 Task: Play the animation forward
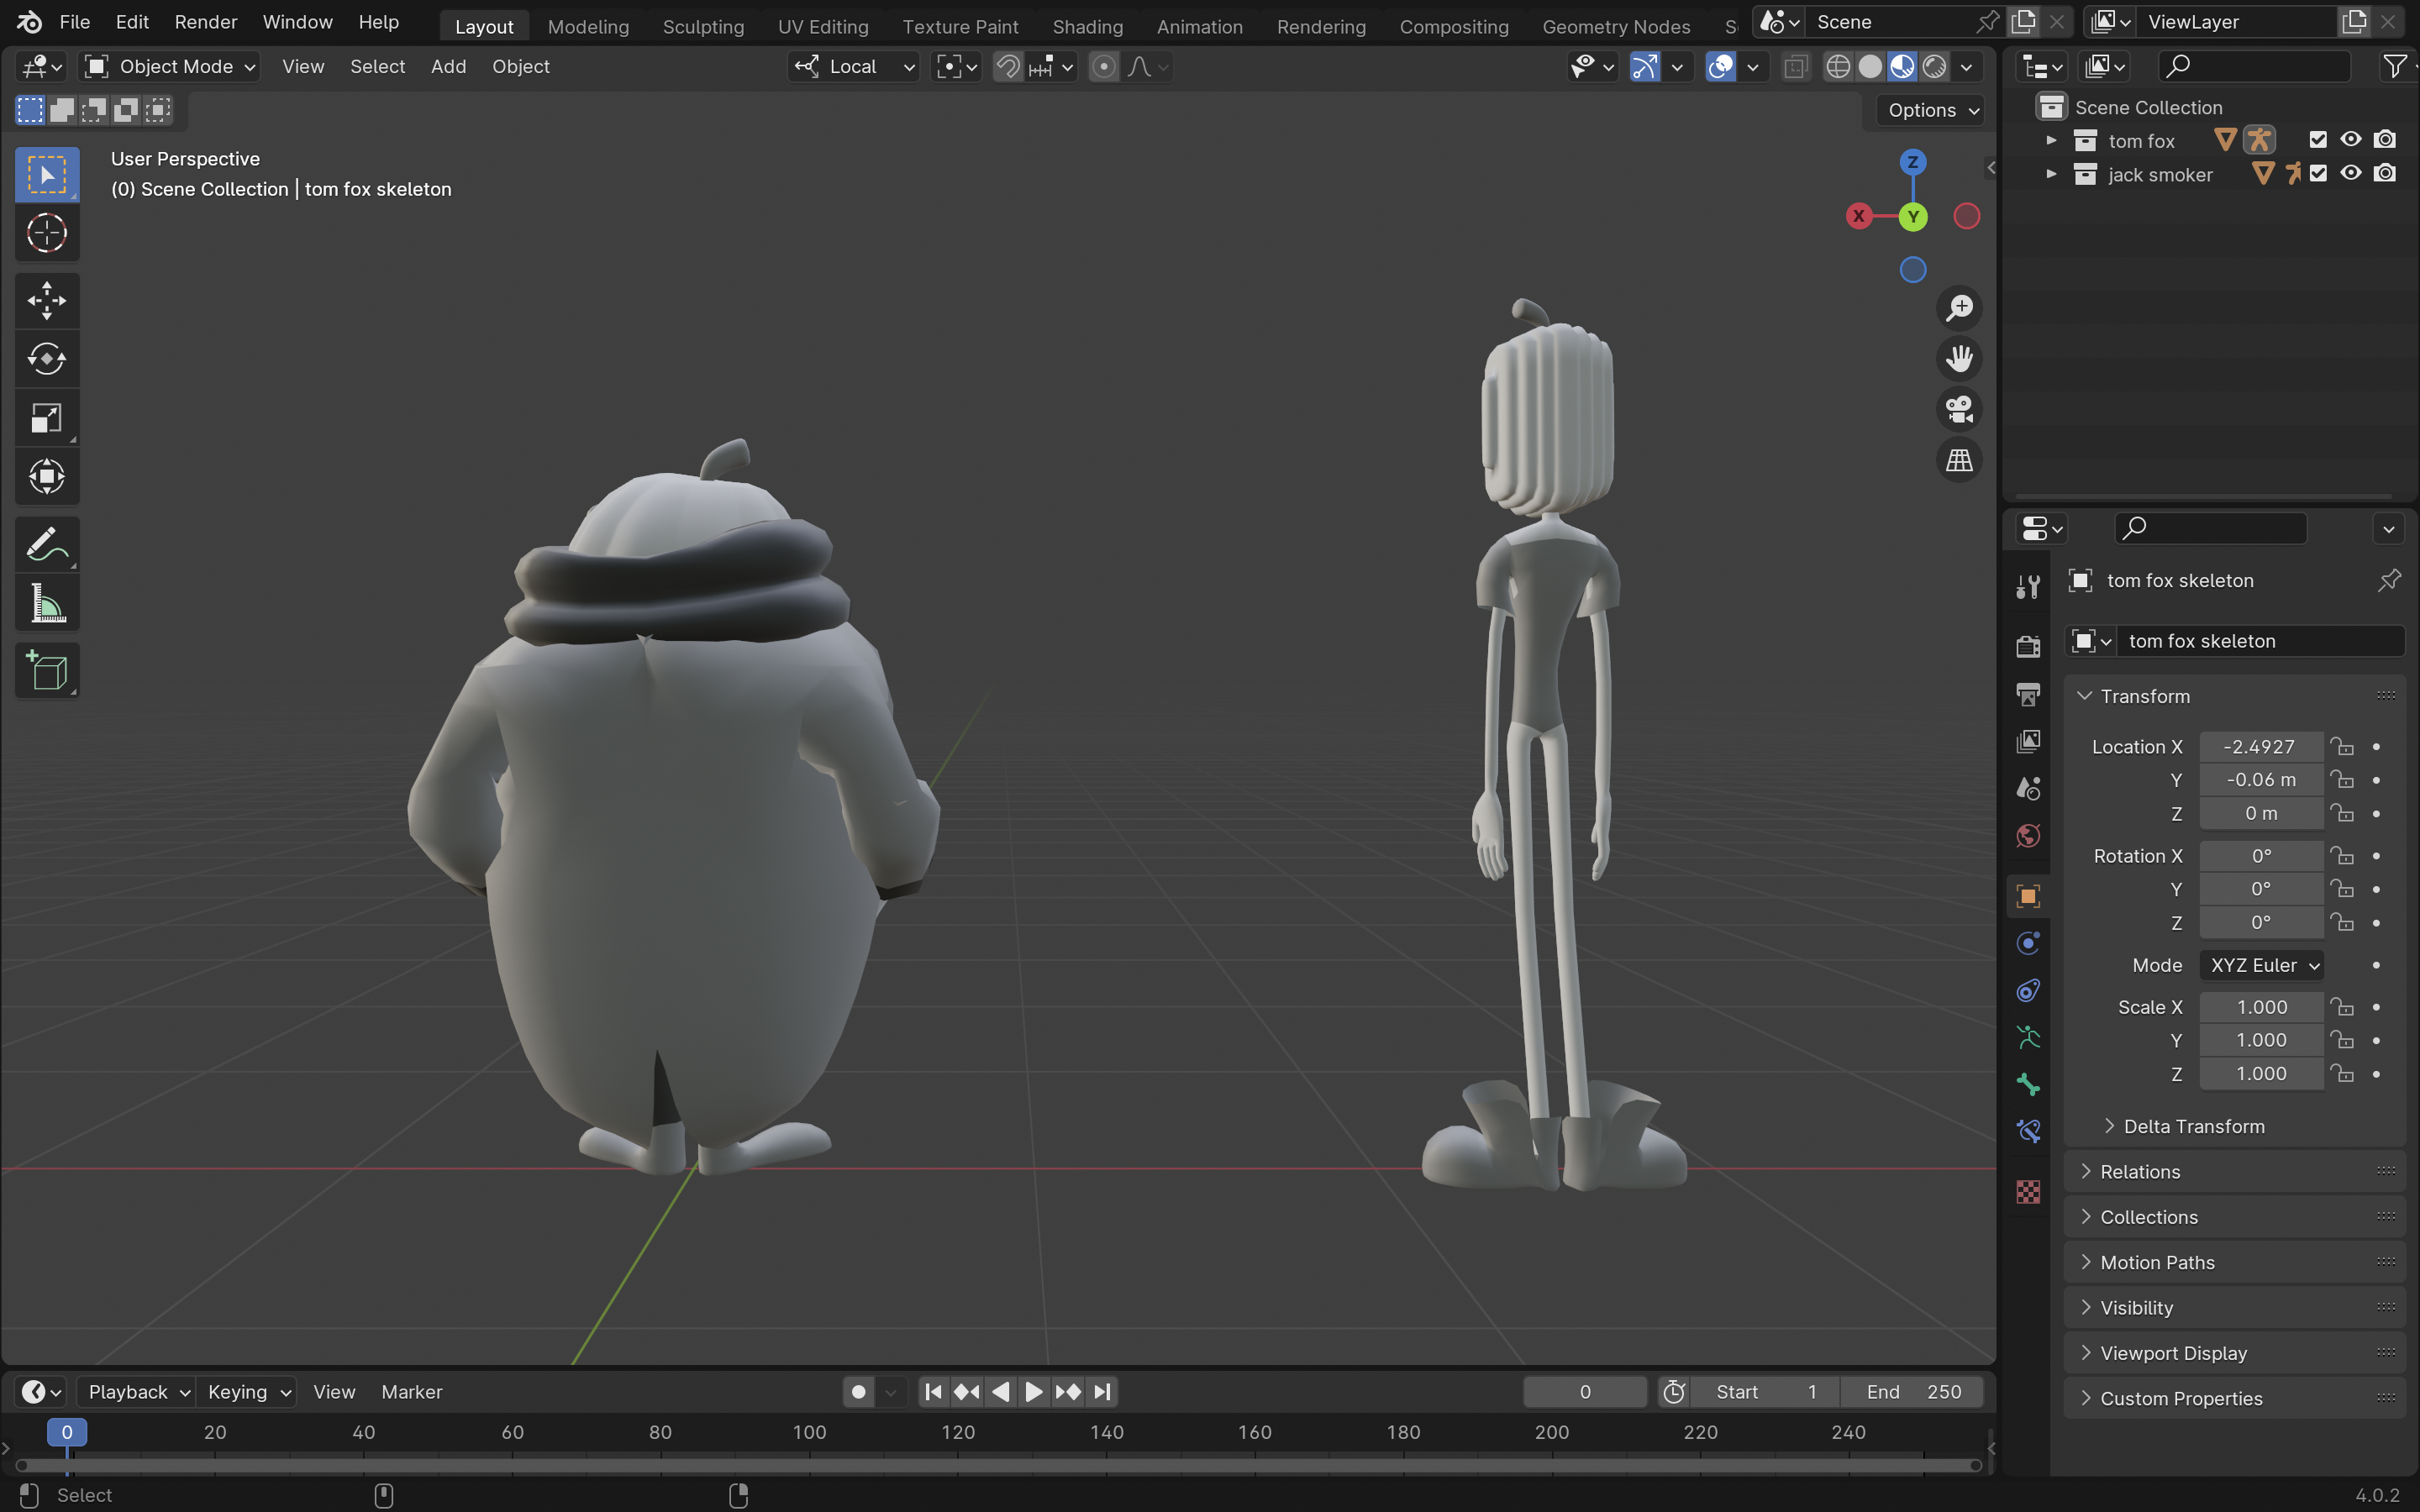click(1034, 1392)
